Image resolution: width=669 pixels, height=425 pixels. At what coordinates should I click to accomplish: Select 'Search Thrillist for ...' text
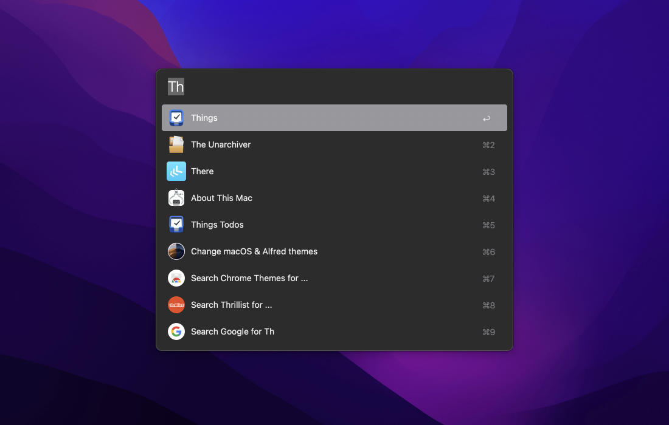(x=231, y=305)
